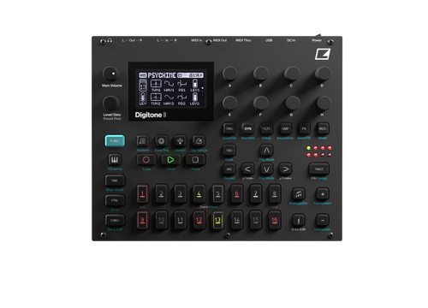Toggle step 13 trig key

pyautogui.click(x=217, y=220)
